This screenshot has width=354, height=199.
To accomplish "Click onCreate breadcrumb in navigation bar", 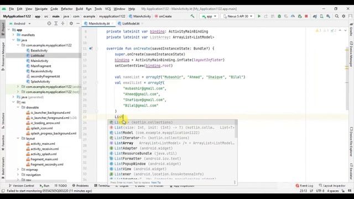I will [x=163, y=16].
